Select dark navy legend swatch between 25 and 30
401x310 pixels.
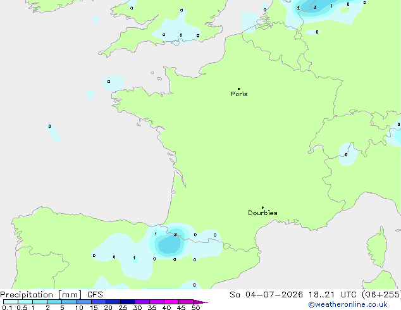[x=128, y=302]
